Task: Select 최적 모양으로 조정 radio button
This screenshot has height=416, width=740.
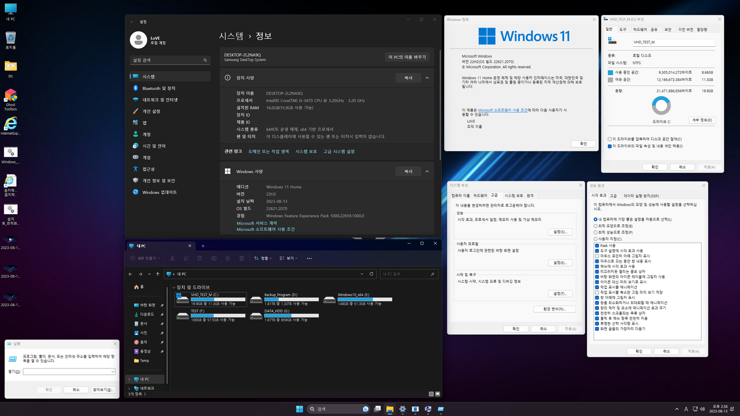Action: 595,226
